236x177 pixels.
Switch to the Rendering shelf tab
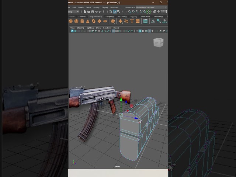158,17
